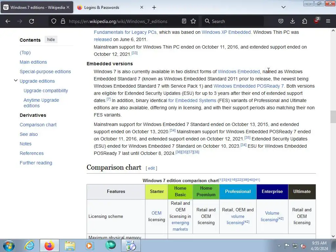Click the Professional column header
The width and height of the screenshot is (336, 252).
(x=238, y=192)
